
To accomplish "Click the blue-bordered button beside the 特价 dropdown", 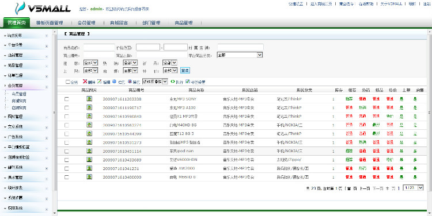I will [185, 71].
